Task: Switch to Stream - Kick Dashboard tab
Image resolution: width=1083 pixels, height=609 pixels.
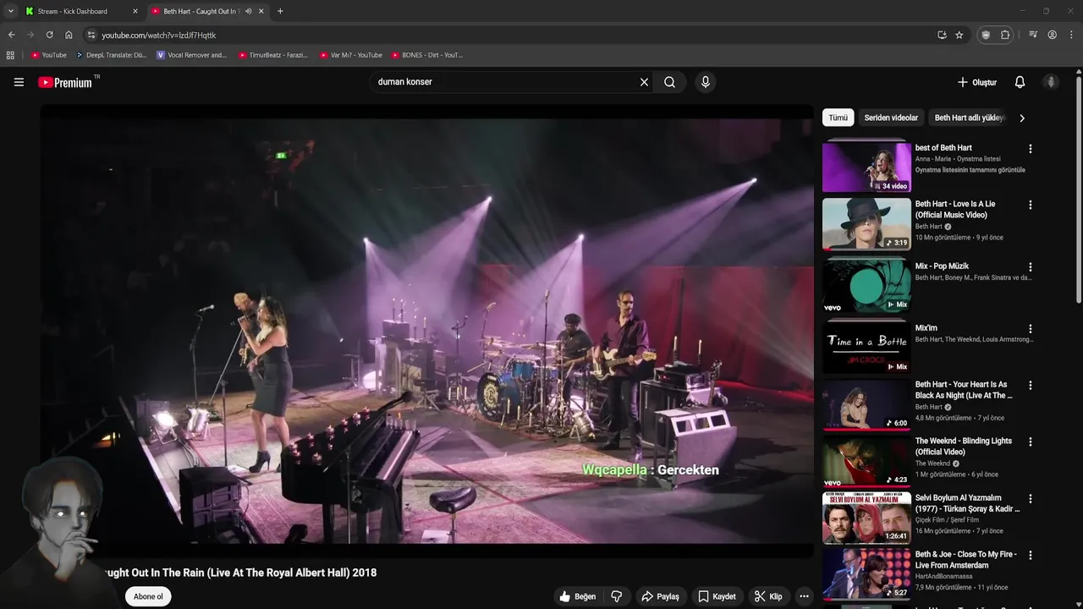Action: [80, 11]
